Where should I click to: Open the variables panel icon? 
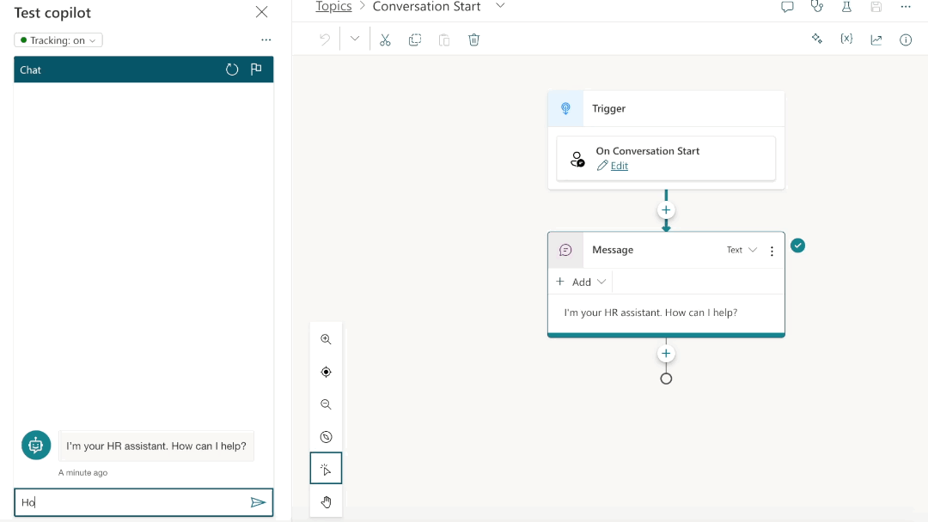pos(846,39)
